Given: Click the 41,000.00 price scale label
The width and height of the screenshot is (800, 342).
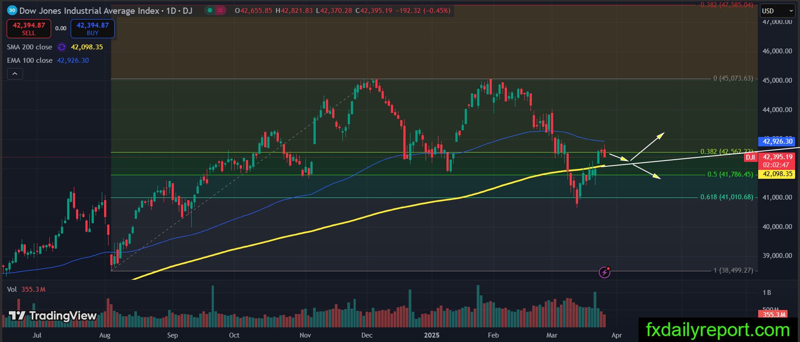Looking at the screenshot, I should pyautogui.click(x=777, y=197).
